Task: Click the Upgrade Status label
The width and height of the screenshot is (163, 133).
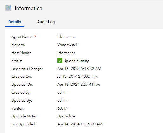Action: tap(25, 116)
